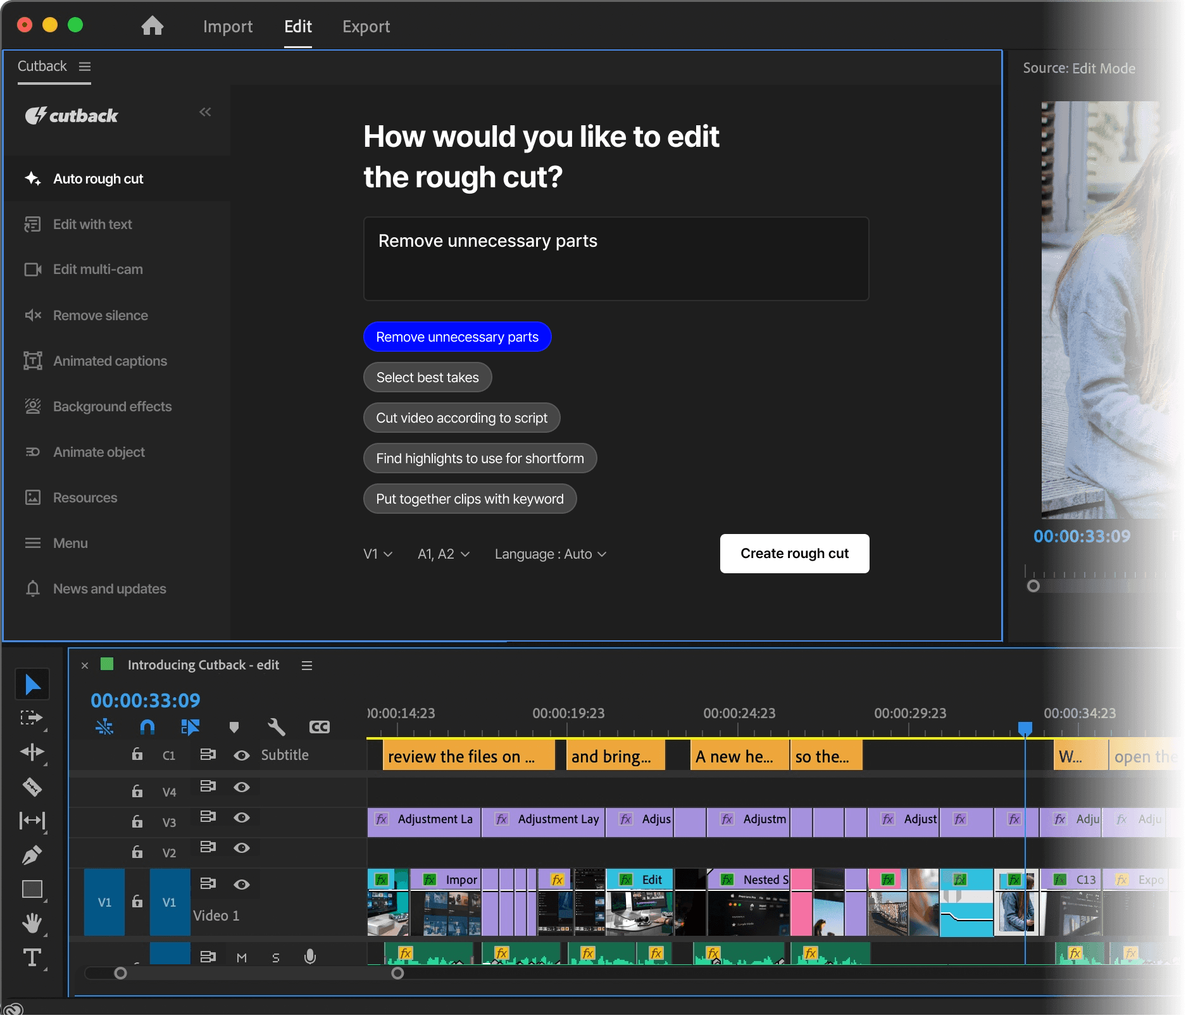Open timeline display settings wrench
The image size is (1186, 1025).
pos(277,727)
